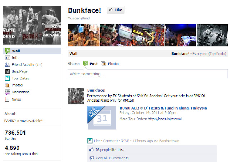Click the Info card icon in sidebar
Viewport: 230px width, 162px height.
tap(8, 57)
